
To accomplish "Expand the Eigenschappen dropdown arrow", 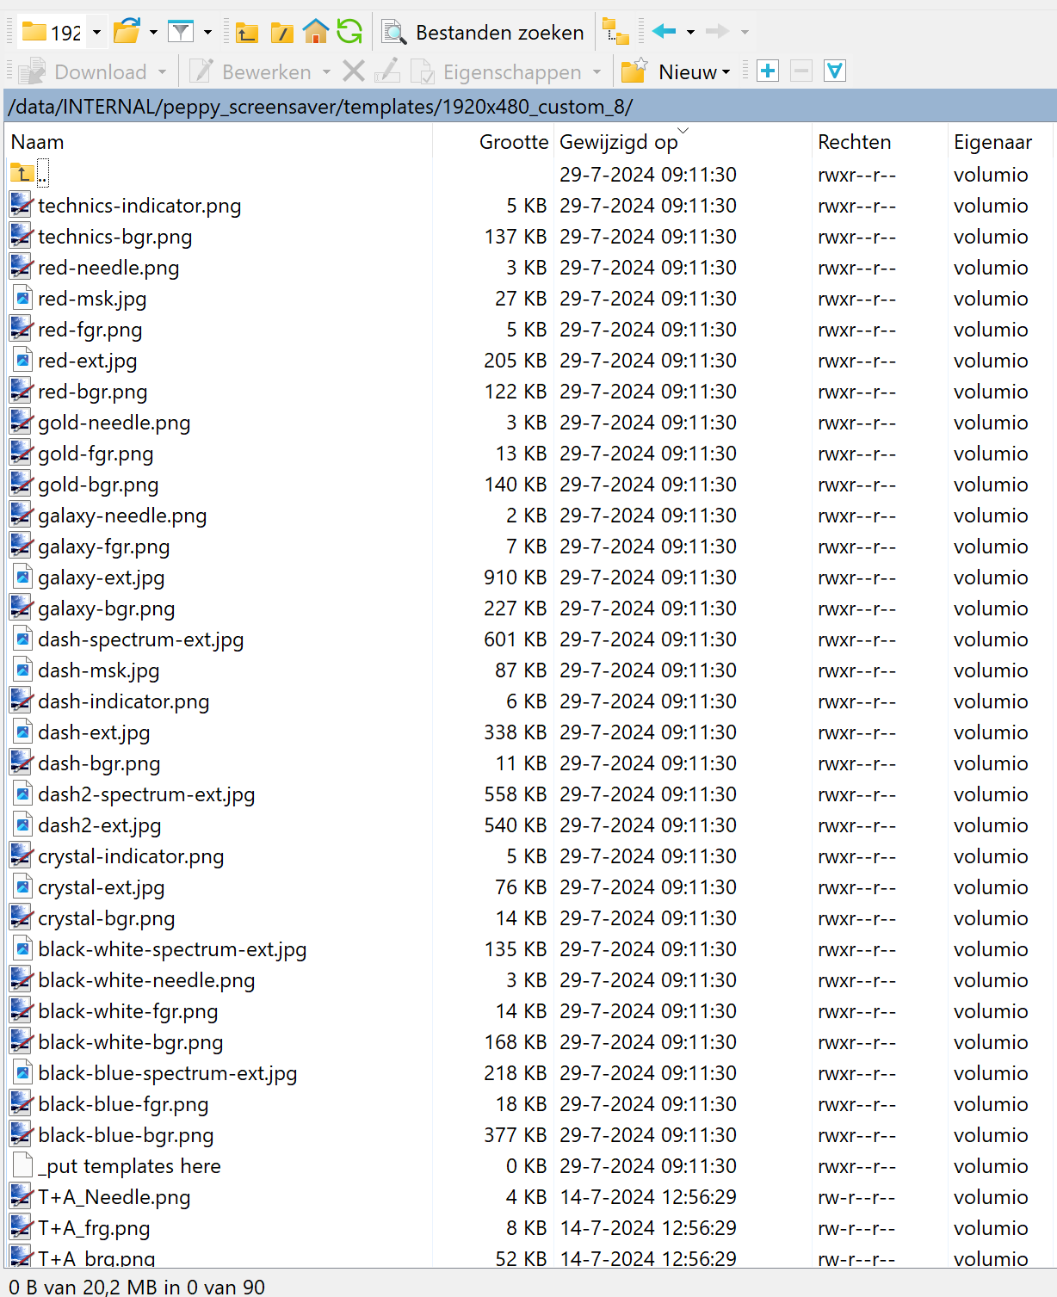I will [596, 72].
